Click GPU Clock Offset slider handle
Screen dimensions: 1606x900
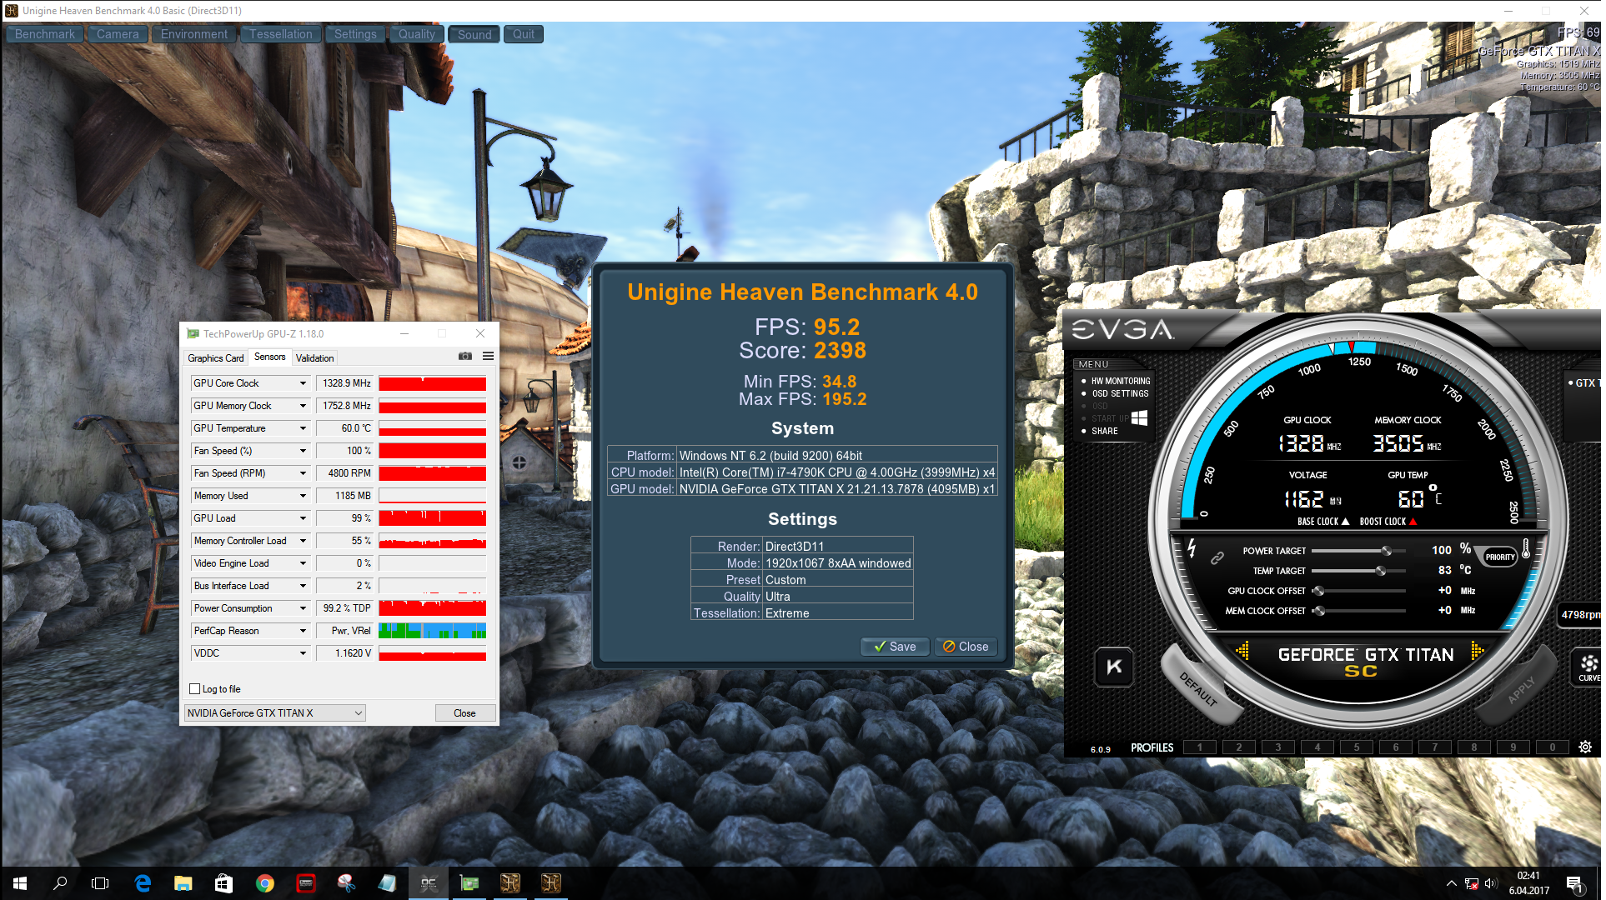[x=1319, y=591]
